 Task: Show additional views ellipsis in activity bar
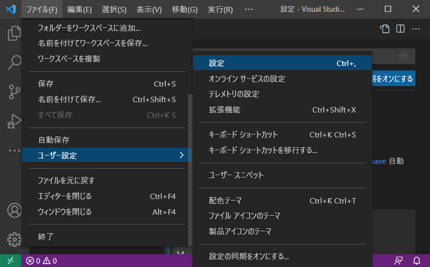coord(14,151)
